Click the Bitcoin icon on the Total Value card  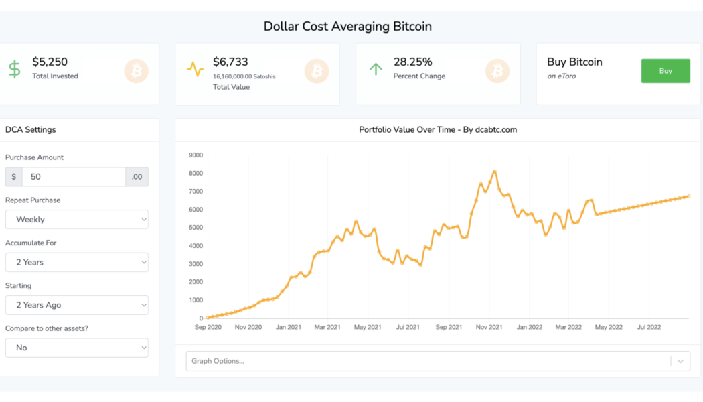point(316,70)
